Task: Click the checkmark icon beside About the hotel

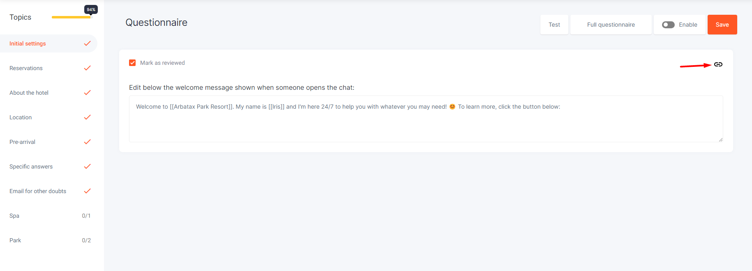Action: pos(87,93)
